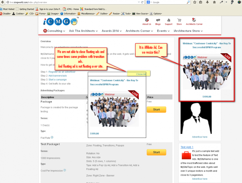
Task: Open the View Source developer toolbar menu
Action: (x=140, y=14)
